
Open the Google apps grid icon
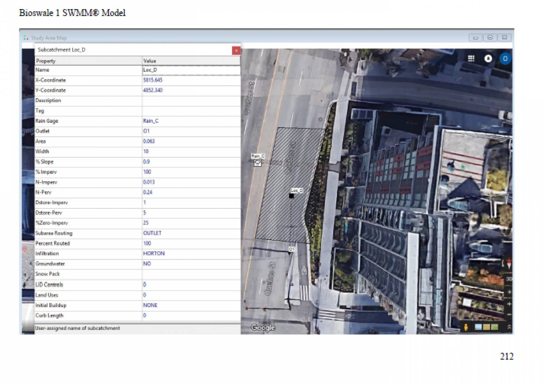471,58
